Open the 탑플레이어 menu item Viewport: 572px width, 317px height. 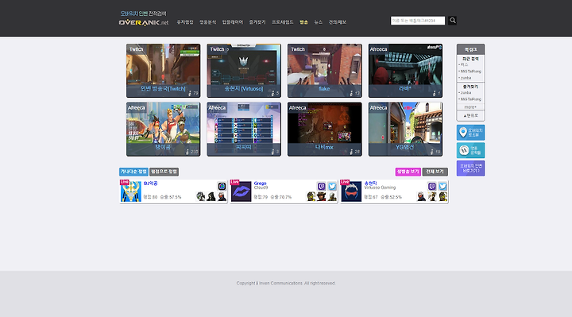232,22
